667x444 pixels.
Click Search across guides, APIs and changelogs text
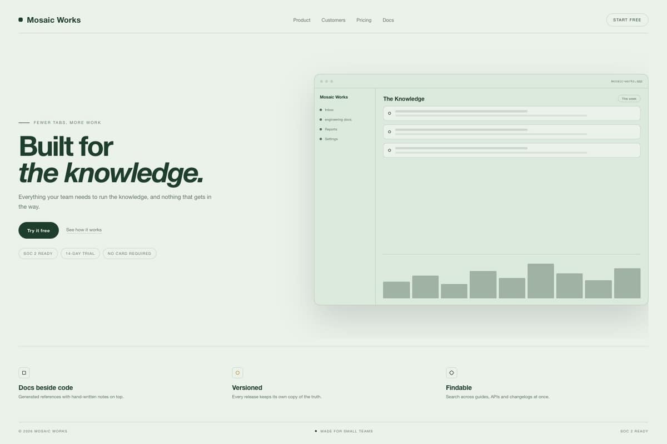497,397
